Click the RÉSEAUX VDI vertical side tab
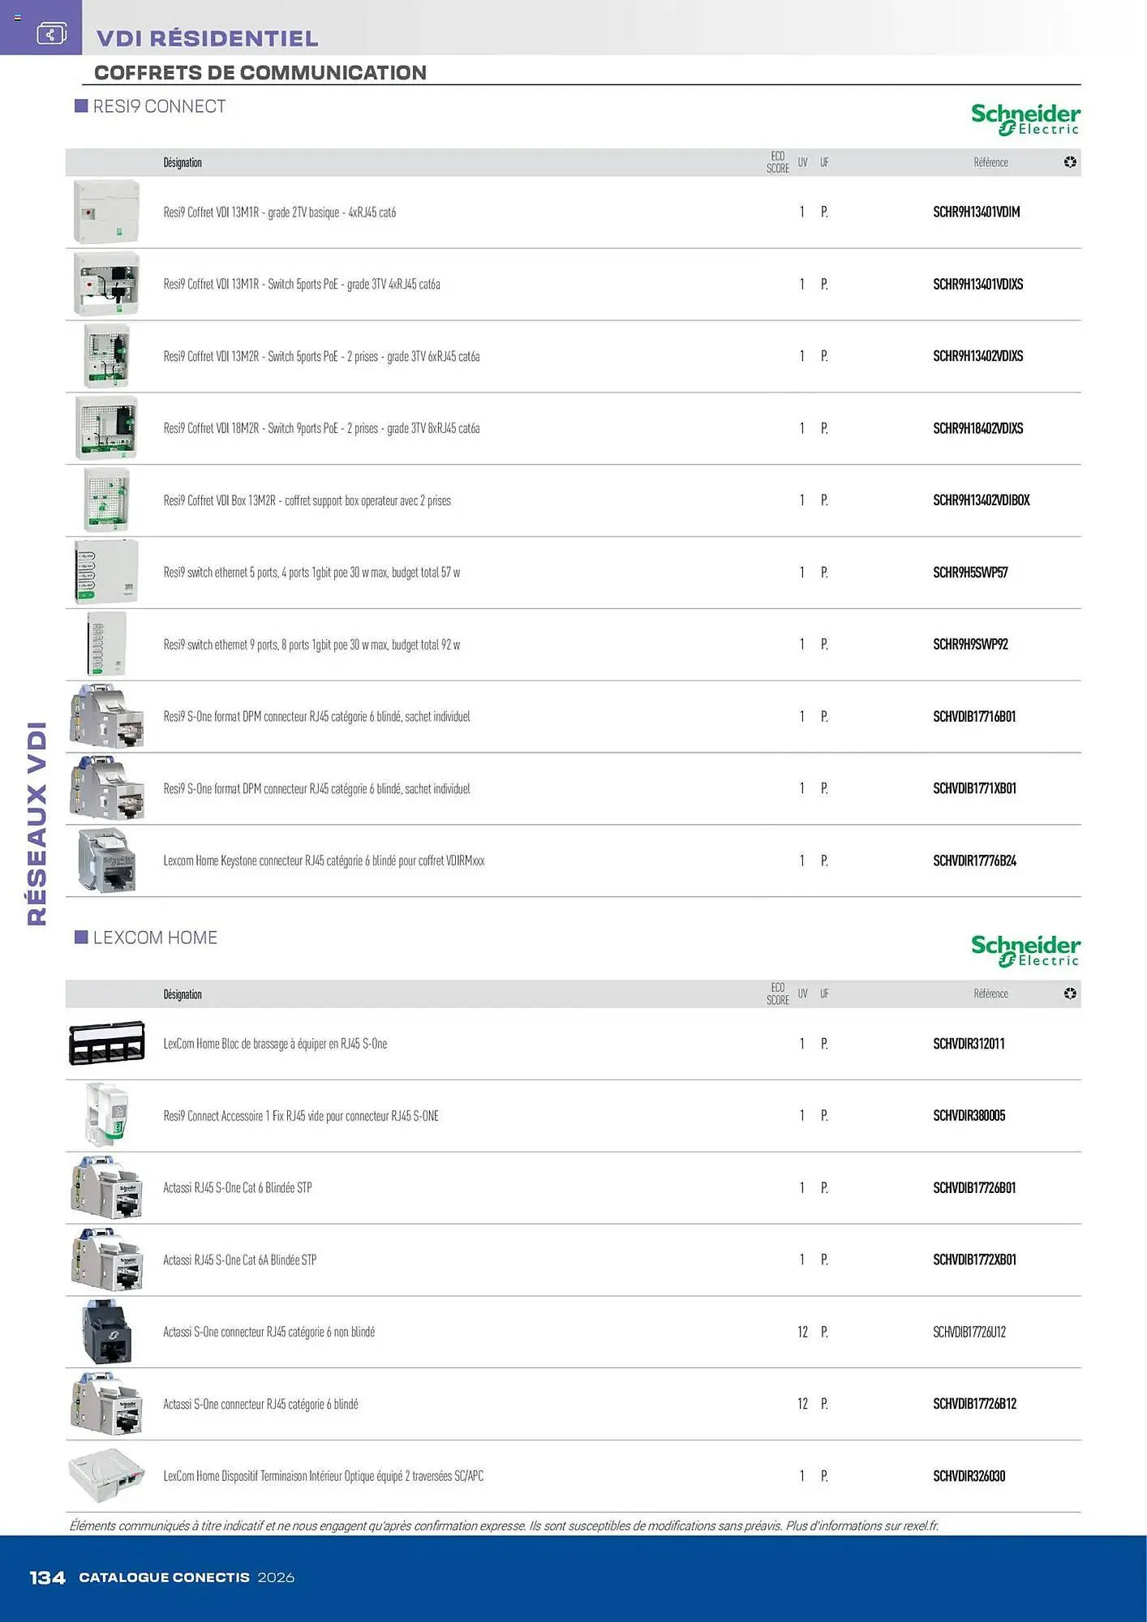The height and width of the screenshot is (1622, 1147). [37, 823]
